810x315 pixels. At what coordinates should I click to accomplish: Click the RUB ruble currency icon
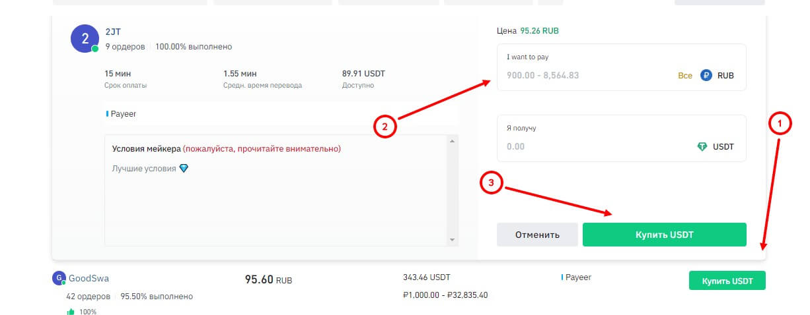point(706,76)
